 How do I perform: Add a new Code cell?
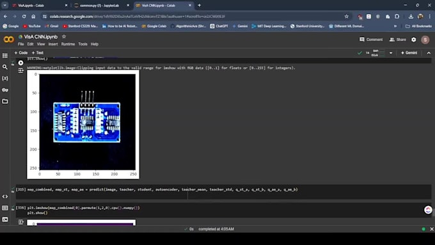[21, 52]
